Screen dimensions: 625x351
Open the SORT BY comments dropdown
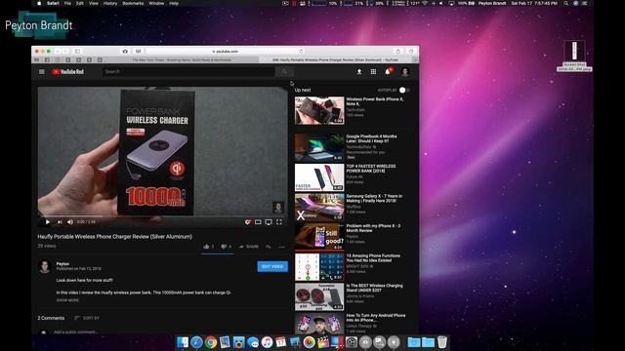(x=87, y=318)
